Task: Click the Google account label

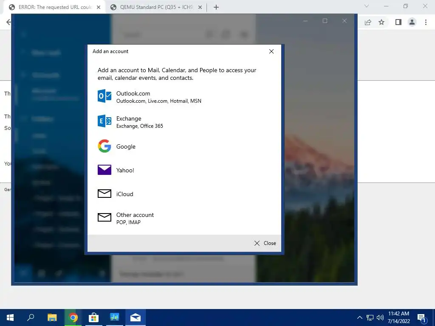Action: point(126,146)
